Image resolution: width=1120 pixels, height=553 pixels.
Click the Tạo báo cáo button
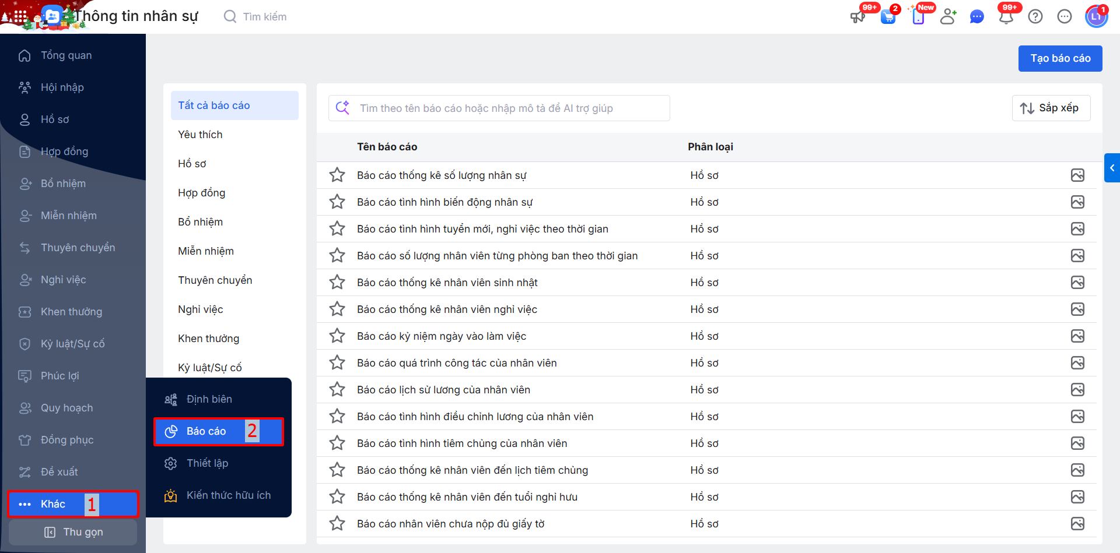coord(1060,58)
